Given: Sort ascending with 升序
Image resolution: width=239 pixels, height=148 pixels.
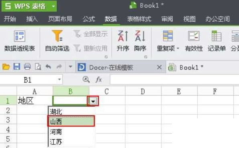Looking at the screenshot, I should click(123, 41).
